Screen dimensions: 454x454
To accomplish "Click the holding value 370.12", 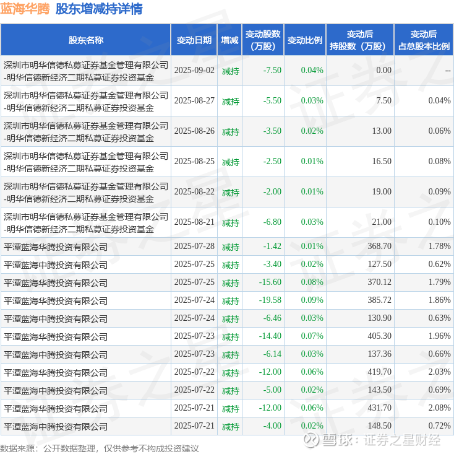I will pyautogui.click(x=380, y=282).
